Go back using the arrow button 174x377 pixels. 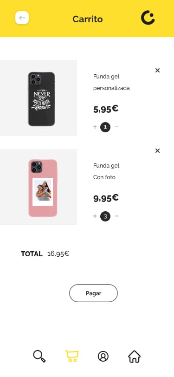(x=22, y=18)
